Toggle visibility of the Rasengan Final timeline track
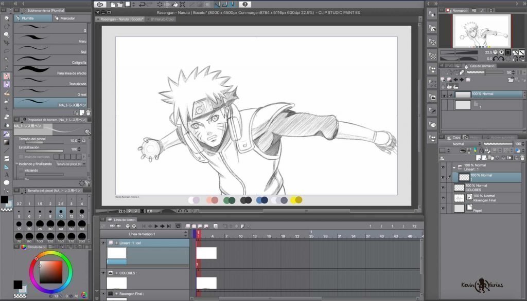 (x=103, y=294)
